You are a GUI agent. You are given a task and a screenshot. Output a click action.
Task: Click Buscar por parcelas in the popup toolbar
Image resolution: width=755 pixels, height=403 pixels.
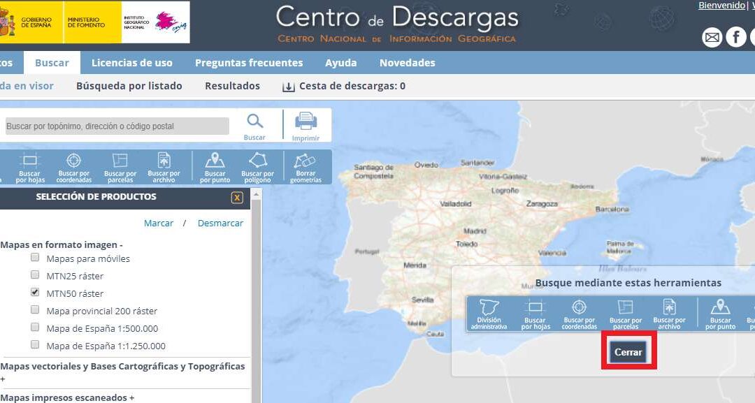tap(626, 314)
